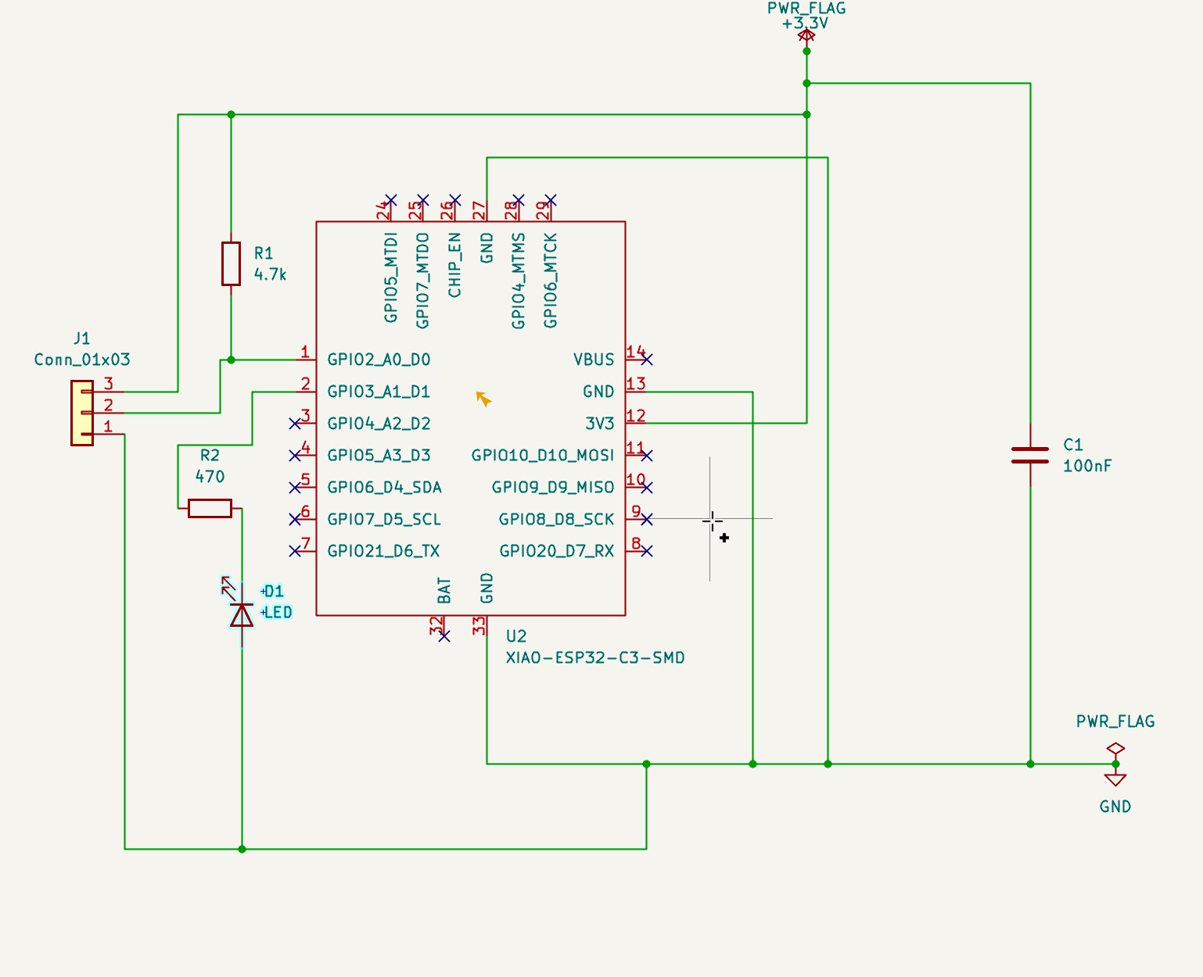Click the junction dot below pin GPIO2_A0_D0
Image resolution: width=1203 pixels, height=977 pixels.
click(231, 359)
